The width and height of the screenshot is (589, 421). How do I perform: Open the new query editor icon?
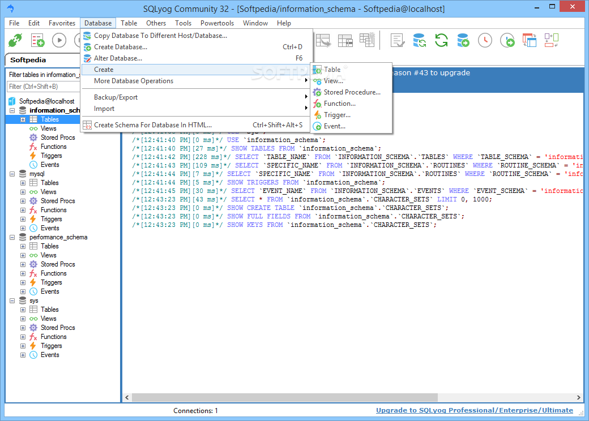[x=37, y=40]
